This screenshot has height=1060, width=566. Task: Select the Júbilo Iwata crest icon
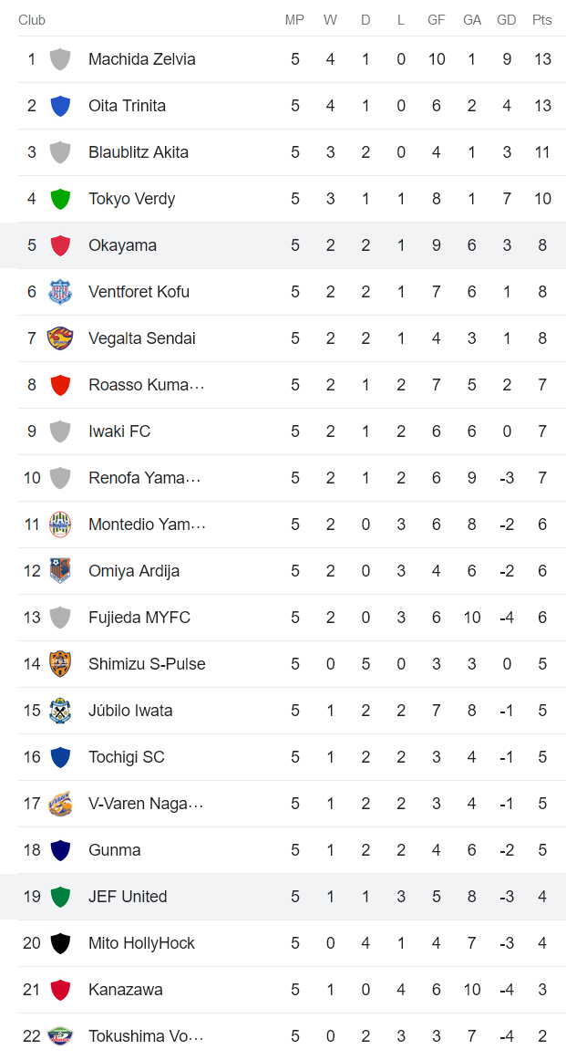tap(60, 710)
